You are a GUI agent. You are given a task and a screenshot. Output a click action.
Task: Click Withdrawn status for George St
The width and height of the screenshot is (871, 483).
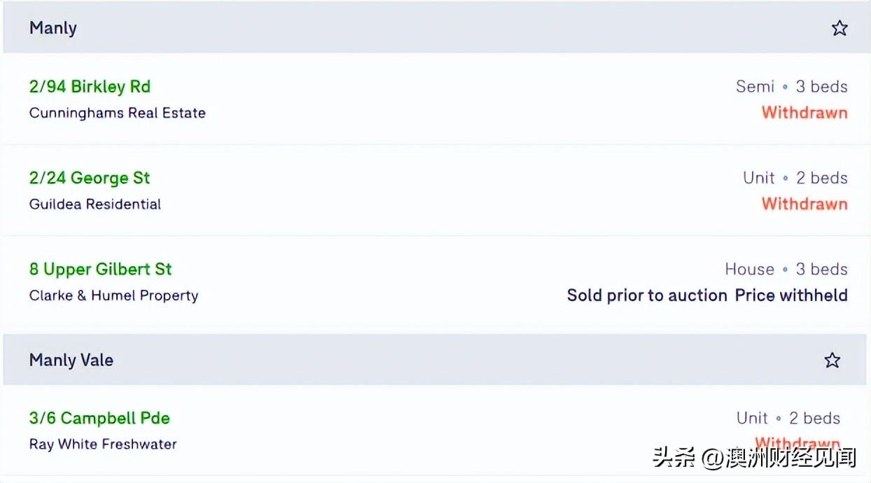pos(804,204)
